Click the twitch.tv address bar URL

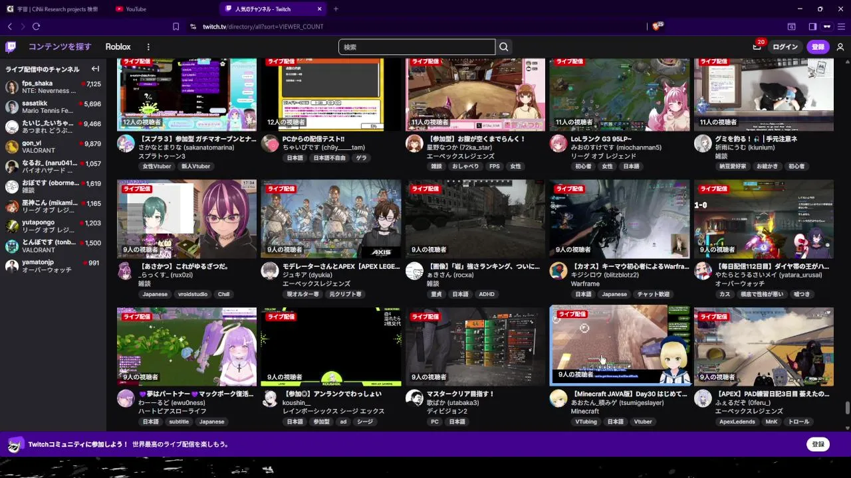pyautogui.click(x=263, y=27)
